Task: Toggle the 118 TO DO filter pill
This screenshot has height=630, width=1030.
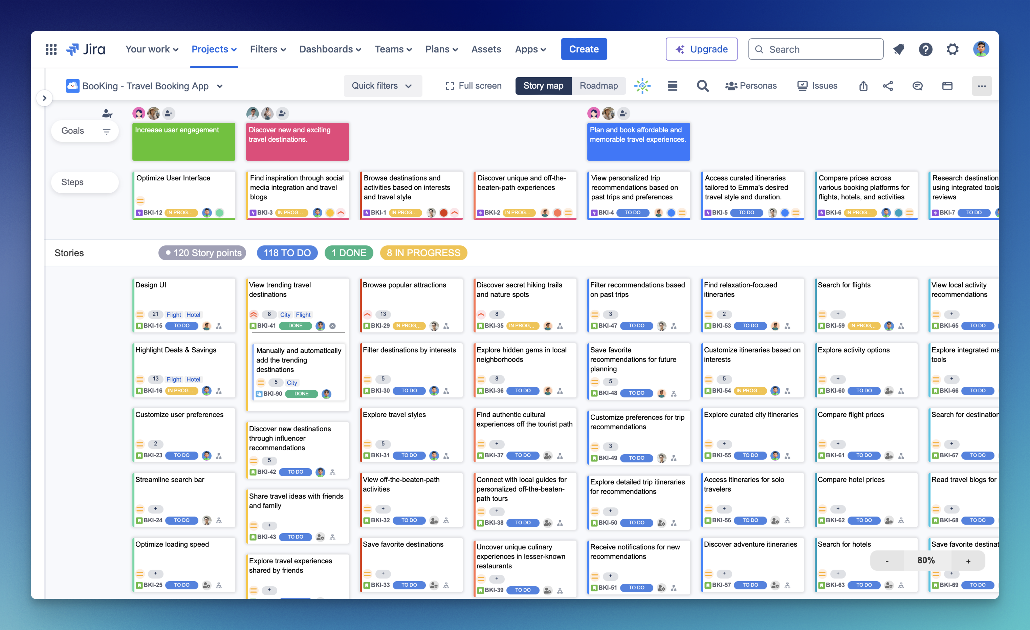Action: point(287,253)
